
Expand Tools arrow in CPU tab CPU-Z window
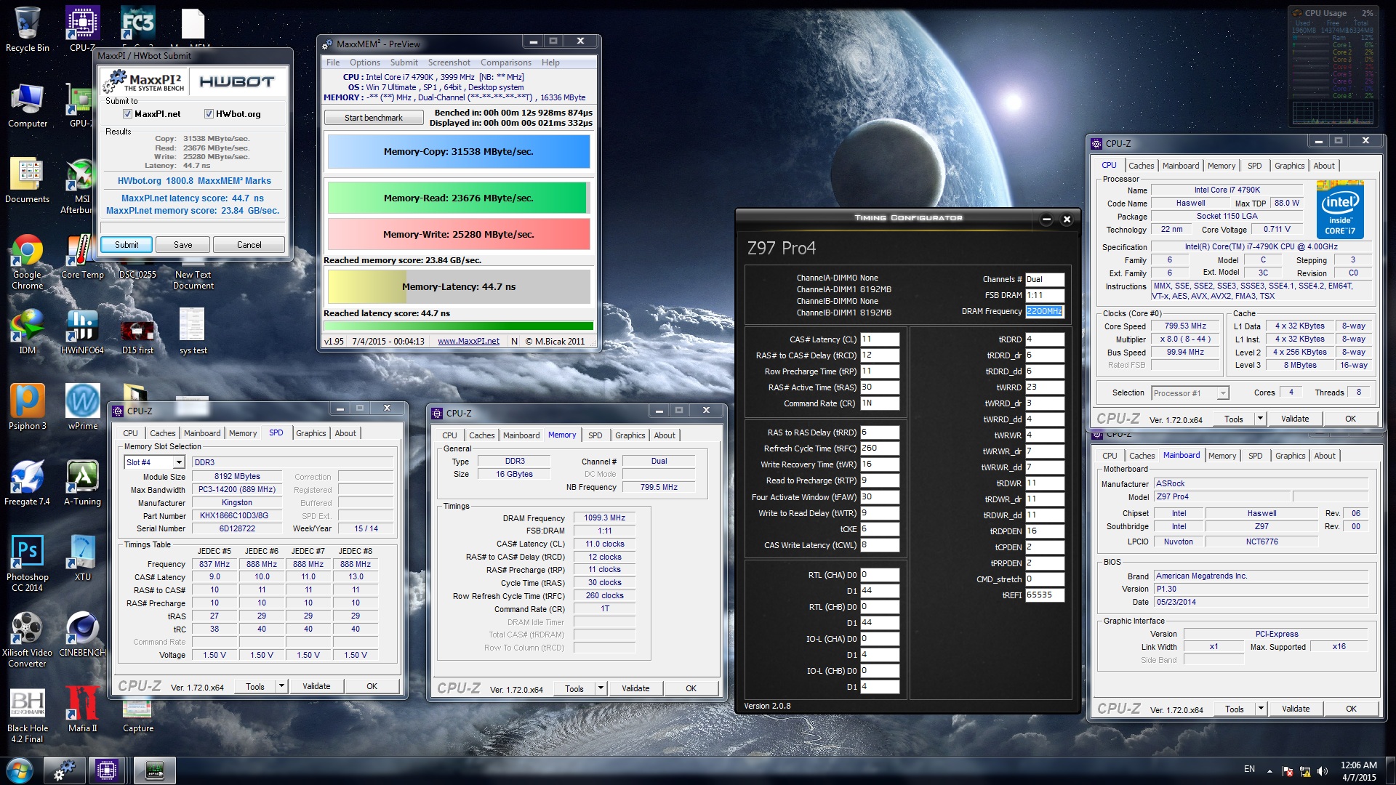pos(1260,419)
